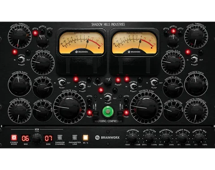This screenshot has width=215, height=170.
Task: Click the lit LED above left Discrete Bypass IN
Action: pos(76,79)
